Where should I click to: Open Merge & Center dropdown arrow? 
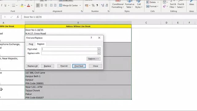pos(80,6)
